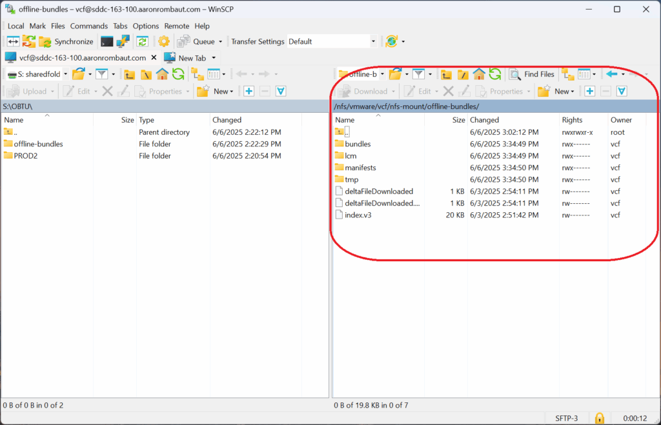The height and width of the screenshot is (425, 661).
Task: Toggle the remote directory tree view
Action: click(567, 74)
